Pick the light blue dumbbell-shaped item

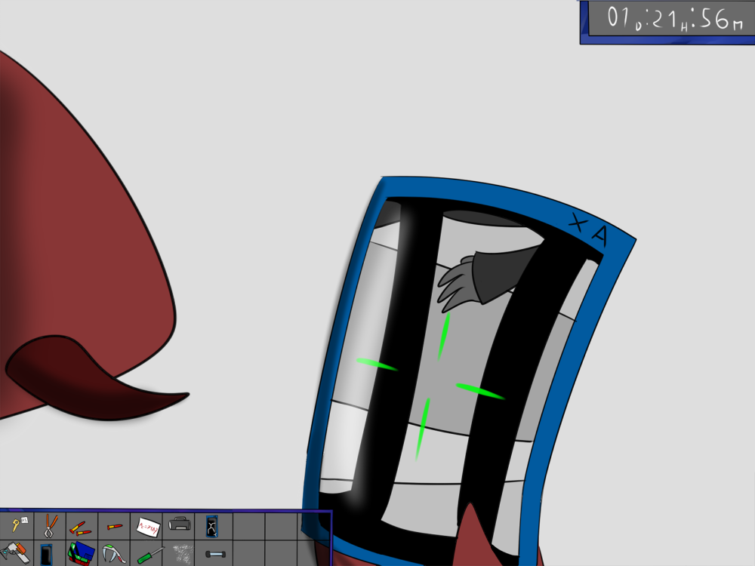point(214,555)
